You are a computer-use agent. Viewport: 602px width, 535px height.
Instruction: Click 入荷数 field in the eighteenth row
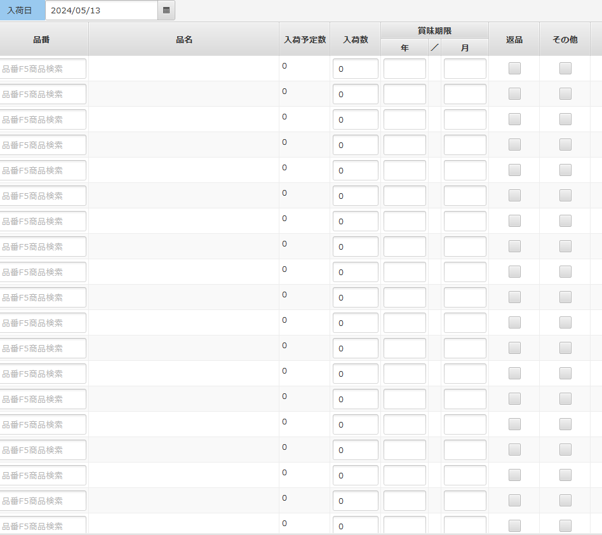click(356, 501)
